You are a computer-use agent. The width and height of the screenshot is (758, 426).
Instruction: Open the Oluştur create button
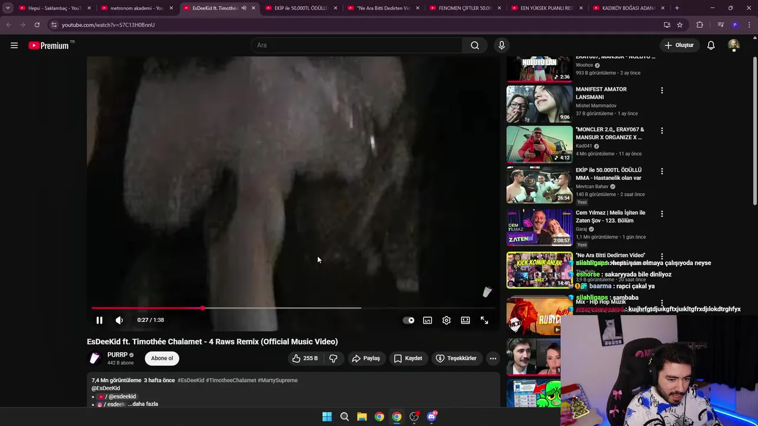[x=679, y=45]
